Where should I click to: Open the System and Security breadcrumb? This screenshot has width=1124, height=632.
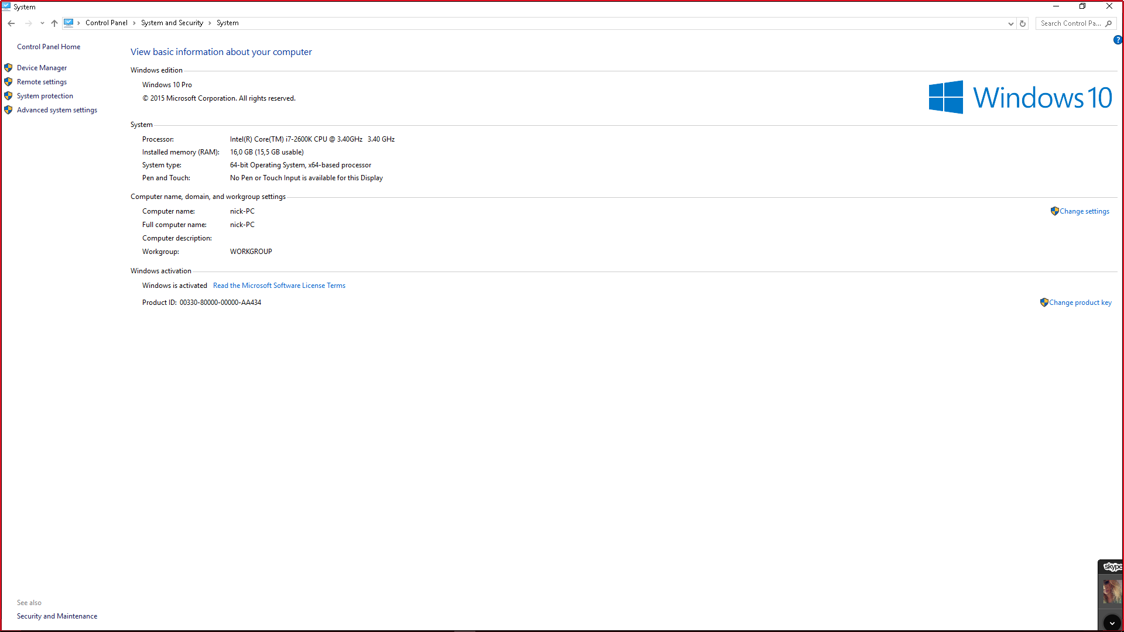point(172,23)
